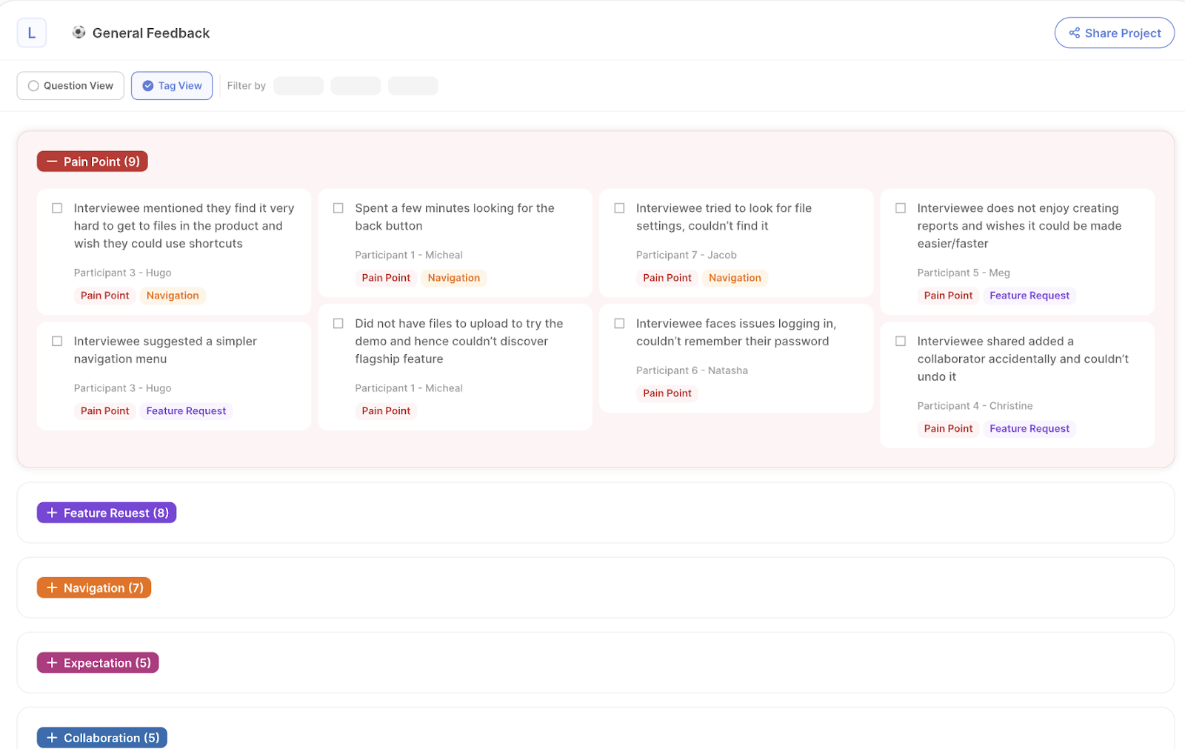1185x749 pixels.
Task: Click the soccer ball icon beside General Feedback
Action: coord(79,33)
